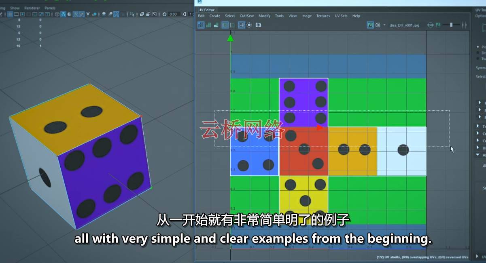This screenshot has width=486, height=263.
Task: Toggle the checker pattern display icon
Action: [x=377, y=25]
